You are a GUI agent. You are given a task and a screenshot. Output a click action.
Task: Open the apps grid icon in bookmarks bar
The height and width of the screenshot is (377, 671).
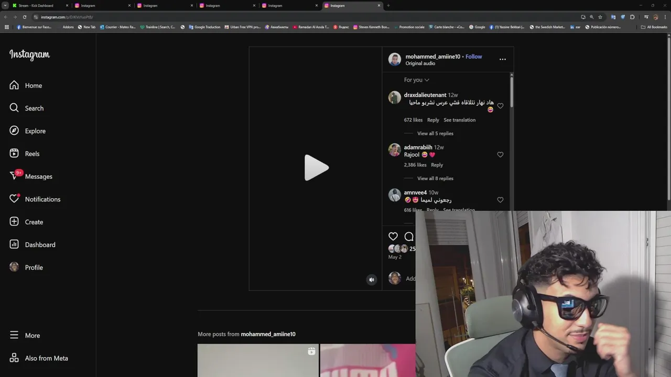point(6,27)
